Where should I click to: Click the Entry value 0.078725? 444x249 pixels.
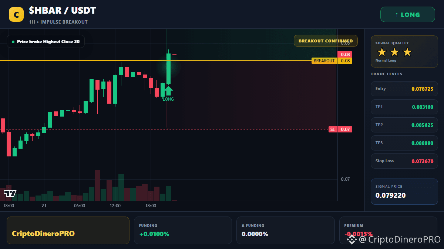tap(422, 89)
